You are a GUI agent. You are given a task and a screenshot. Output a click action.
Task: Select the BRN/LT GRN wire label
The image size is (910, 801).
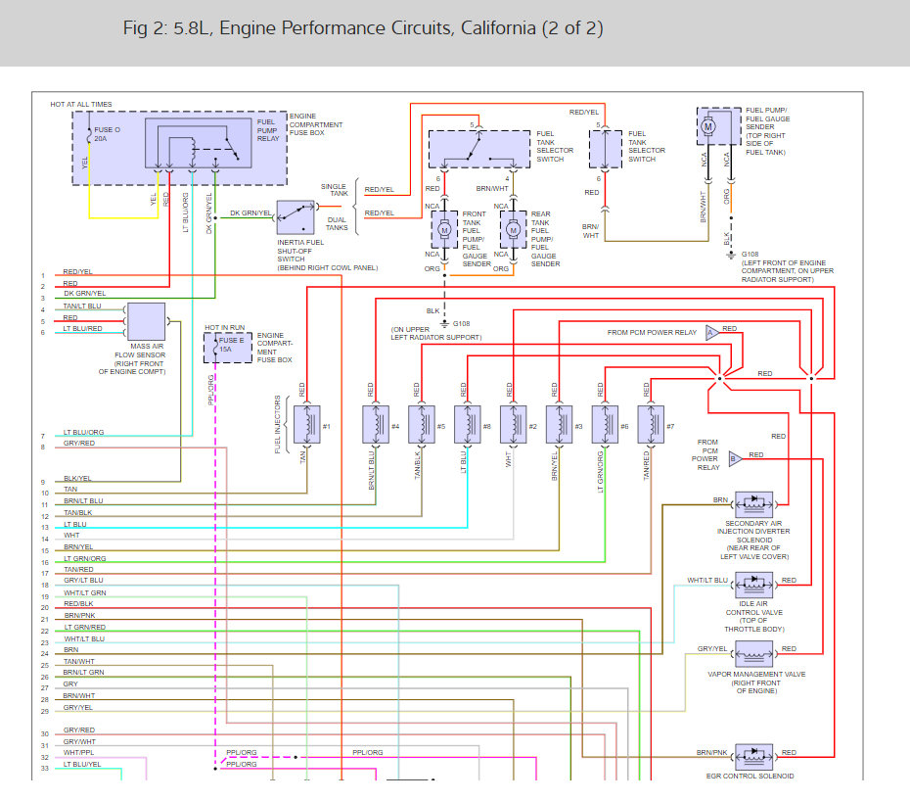tap(83, 673)
